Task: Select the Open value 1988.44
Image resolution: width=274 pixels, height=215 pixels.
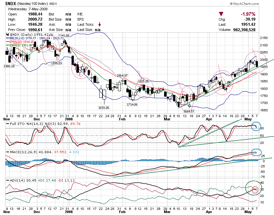Action: (35, 14)
